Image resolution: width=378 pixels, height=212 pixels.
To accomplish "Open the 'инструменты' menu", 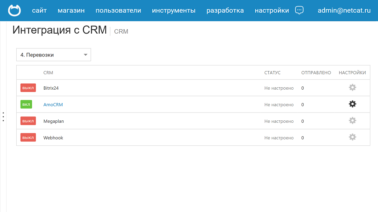I will [174, 11].
